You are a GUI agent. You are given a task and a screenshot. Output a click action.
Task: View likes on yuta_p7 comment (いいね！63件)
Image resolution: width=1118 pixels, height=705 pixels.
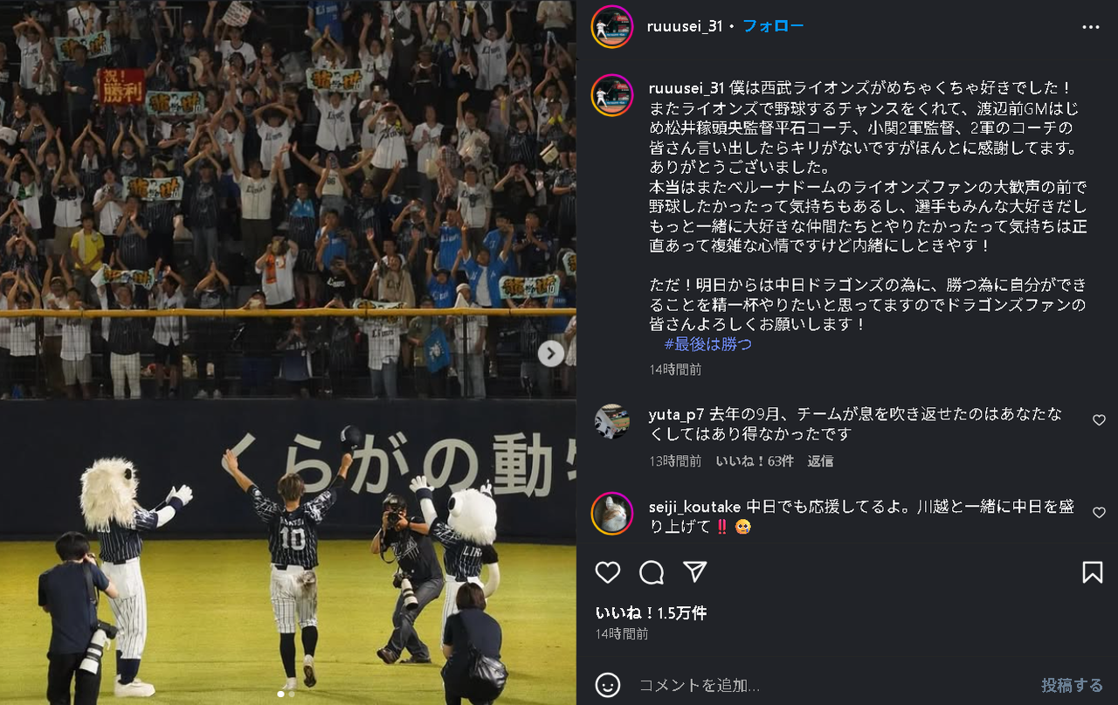(x=755, y=460)
